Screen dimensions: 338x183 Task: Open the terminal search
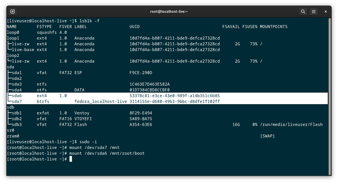click(303, 11)
